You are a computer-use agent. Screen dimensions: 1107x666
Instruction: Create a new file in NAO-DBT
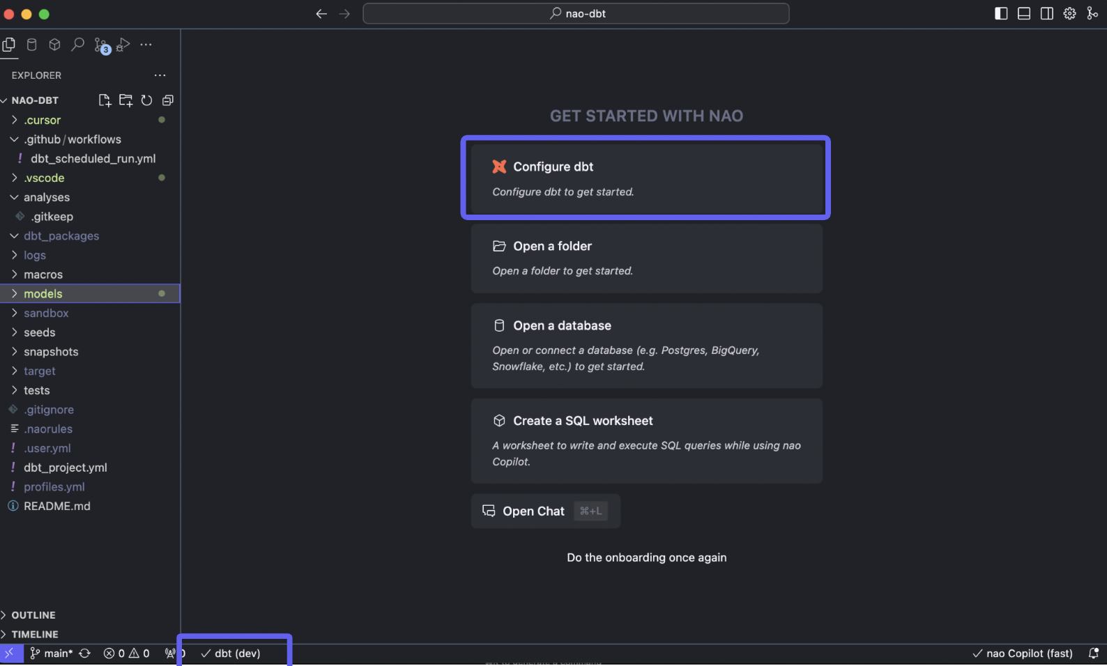pyautogui.click(x=105, y=100)
